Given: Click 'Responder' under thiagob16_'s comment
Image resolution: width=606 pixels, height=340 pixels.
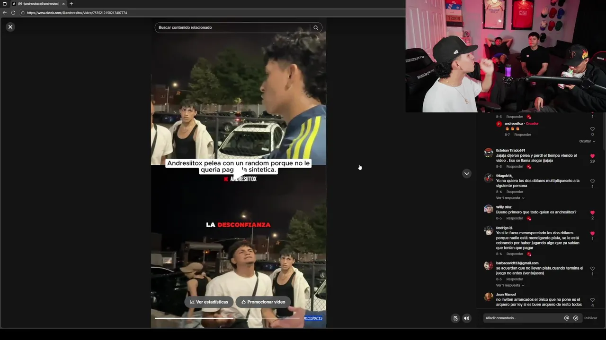Looking at the screenshot, I should click(515, 192).
